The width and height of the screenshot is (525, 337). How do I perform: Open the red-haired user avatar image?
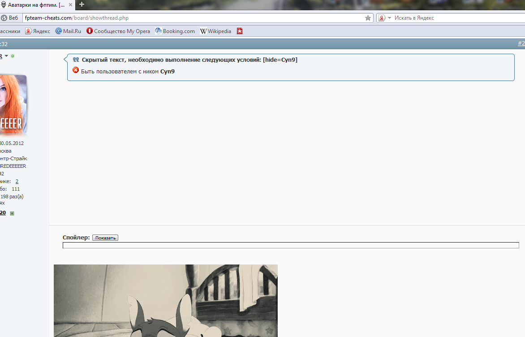(13, 104)
